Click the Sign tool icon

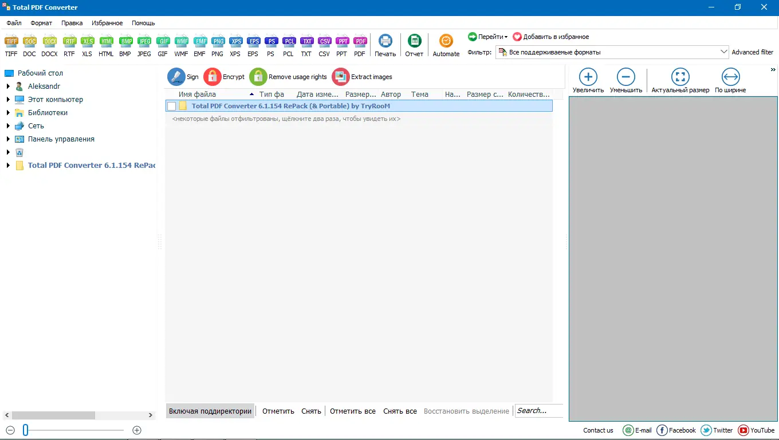[x=177, y=76]
